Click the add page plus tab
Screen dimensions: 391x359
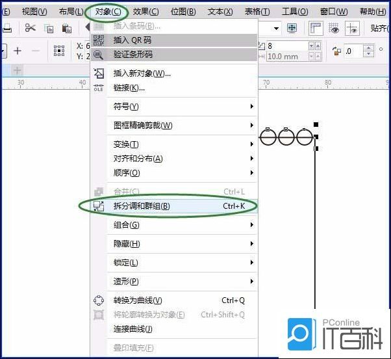tap(17, 70)
